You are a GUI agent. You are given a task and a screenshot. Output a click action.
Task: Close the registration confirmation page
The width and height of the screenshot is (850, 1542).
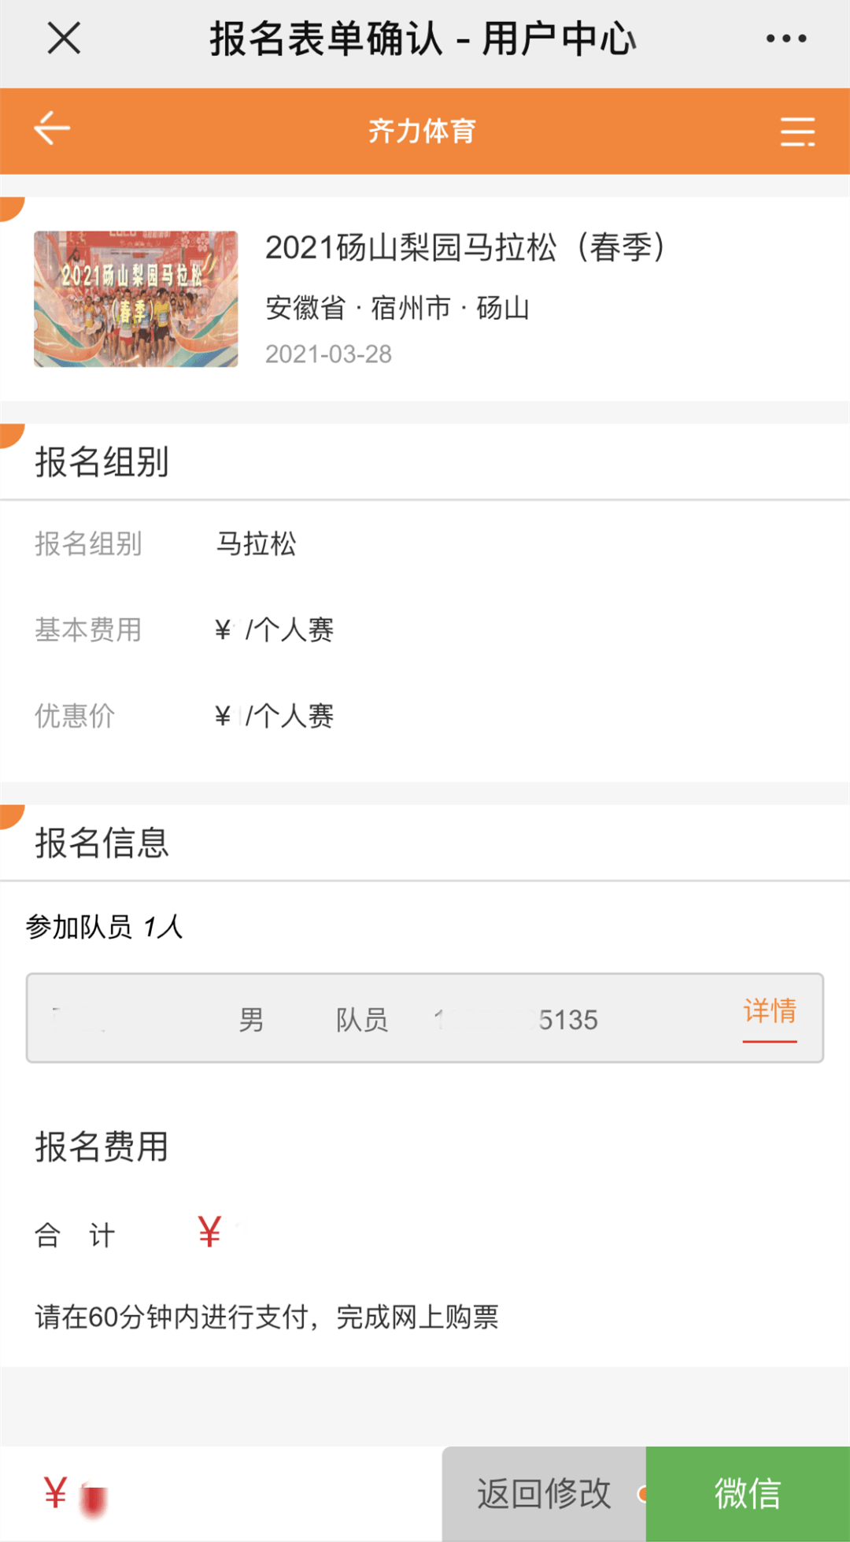tap(64, 38)
